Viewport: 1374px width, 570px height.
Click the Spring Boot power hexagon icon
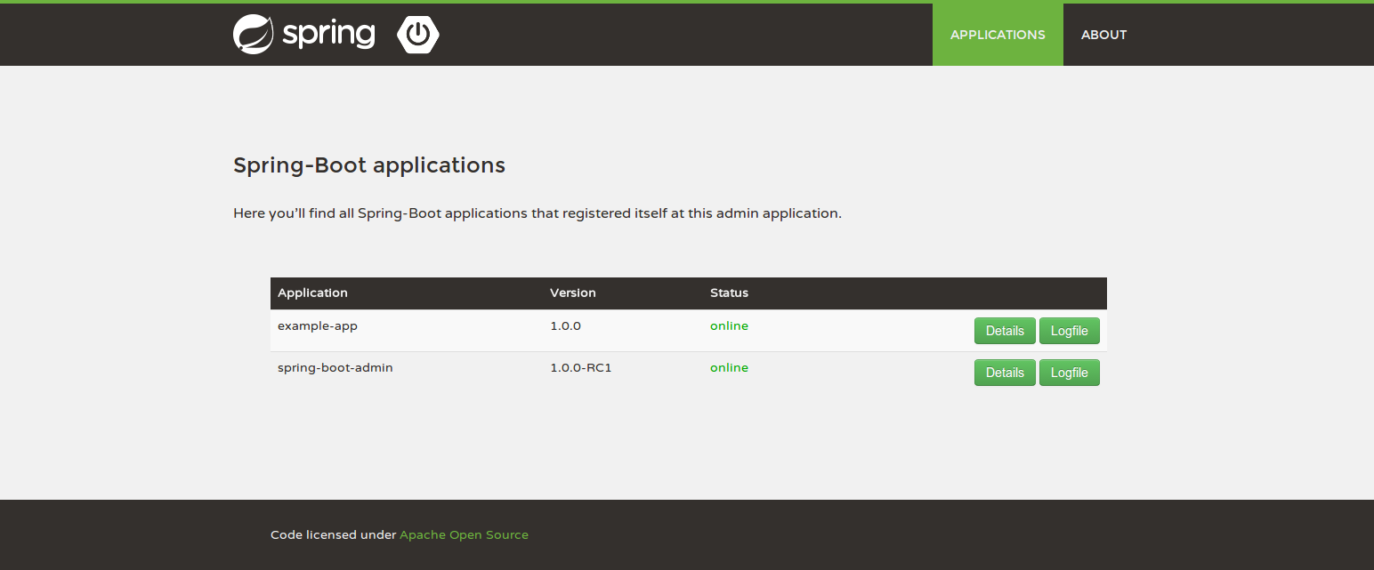[418, 35]
